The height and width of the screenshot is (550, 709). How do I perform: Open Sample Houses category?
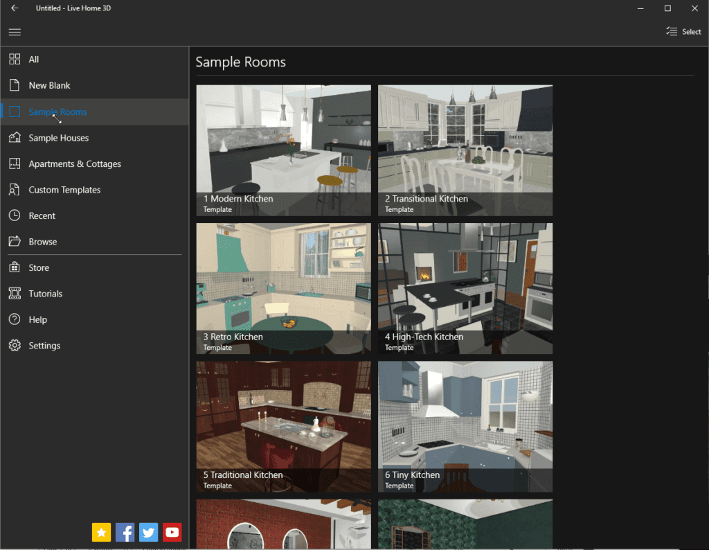(59, 138)
